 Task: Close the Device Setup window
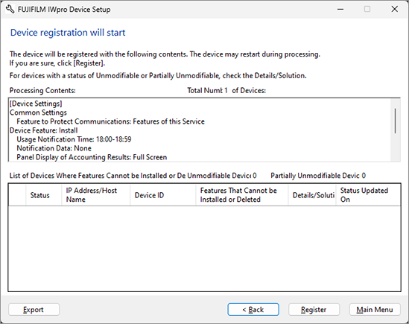(x=394, y=9)
